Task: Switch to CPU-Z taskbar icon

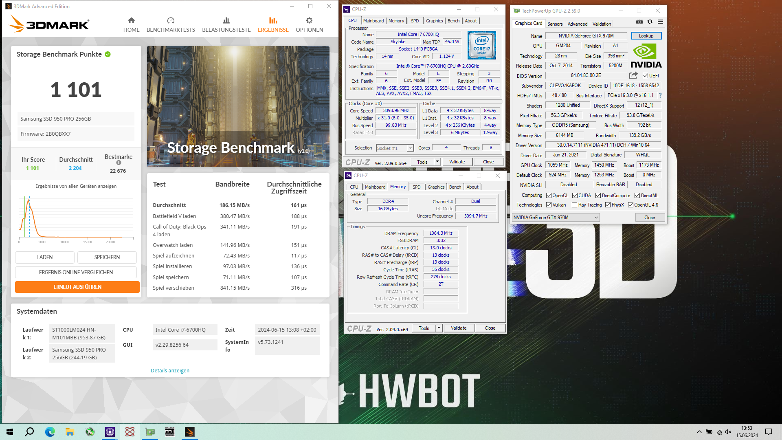Action: coord(110,432)
